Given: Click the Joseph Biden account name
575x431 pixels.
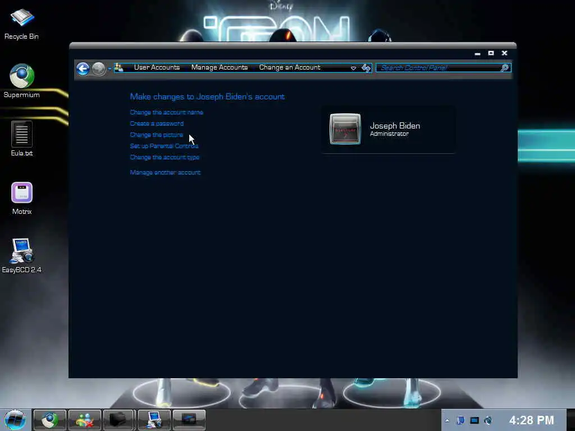Looking at the screenshot, I should pyautogui.click(x=395, y=126).
